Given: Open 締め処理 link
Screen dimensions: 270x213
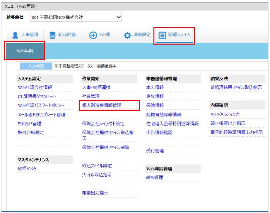Looking at the screenshot, I should (x=155, y=177).
